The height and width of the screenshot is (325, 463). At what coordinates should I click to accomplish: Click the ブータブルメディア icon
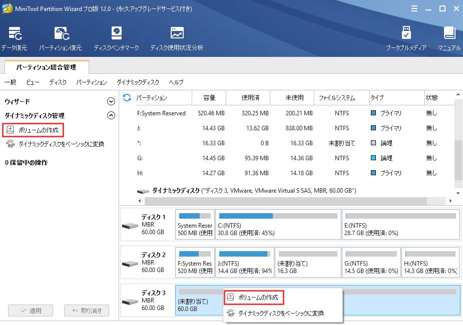406,35
